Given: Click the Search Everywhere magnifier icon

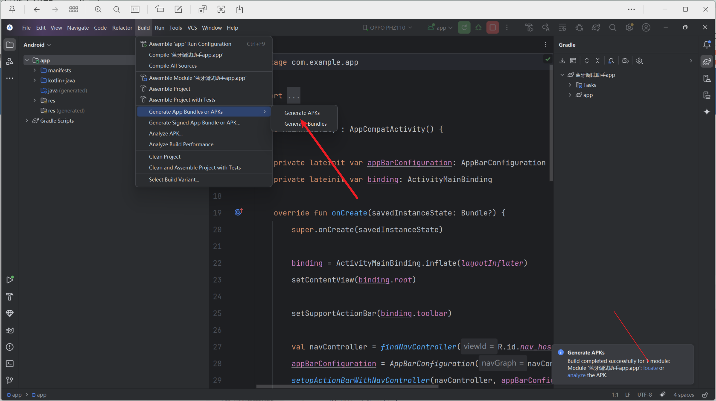Looking at the screenshot, I should (612, 27).
